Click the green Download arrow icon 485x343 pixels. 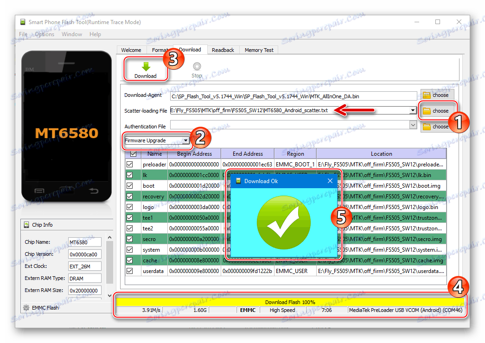coord(146,66)
